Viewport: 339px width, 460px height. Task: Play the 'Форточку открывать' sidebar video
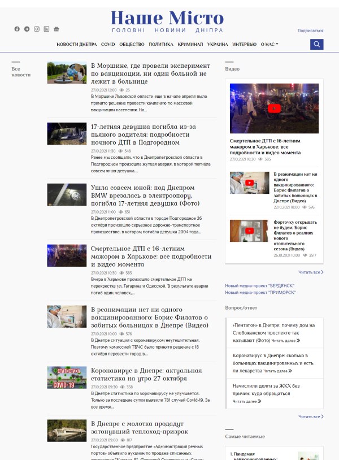coord(249,231)
